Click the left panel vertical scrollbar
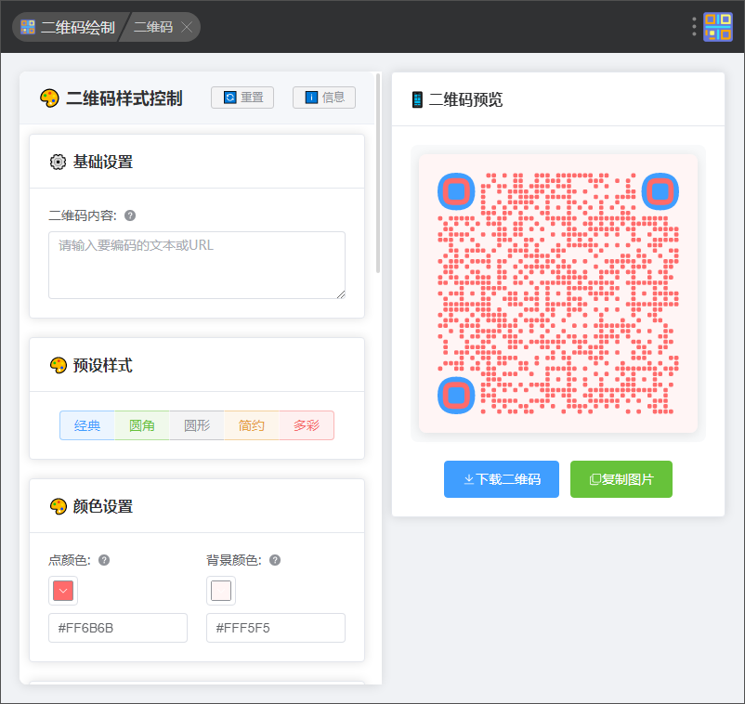Image resolution: width=745 pixels, height=704 pixels. pos(378,174)
